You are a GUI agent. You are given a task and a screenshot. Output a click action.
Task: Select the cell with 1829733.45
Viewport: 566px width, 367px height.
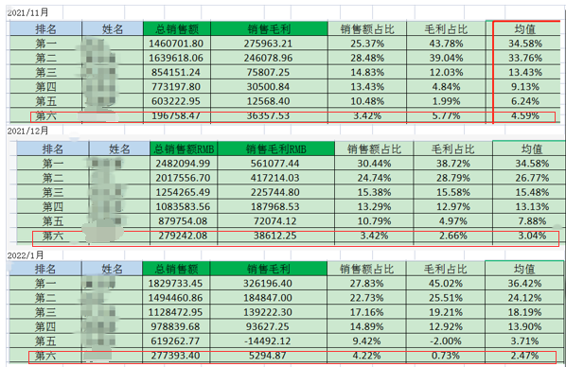(x=176, y=283)
